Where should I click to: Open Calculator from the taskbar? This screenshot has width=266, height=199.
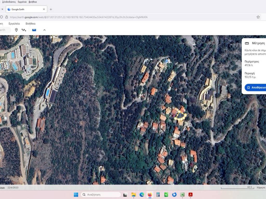pos(158,195)
